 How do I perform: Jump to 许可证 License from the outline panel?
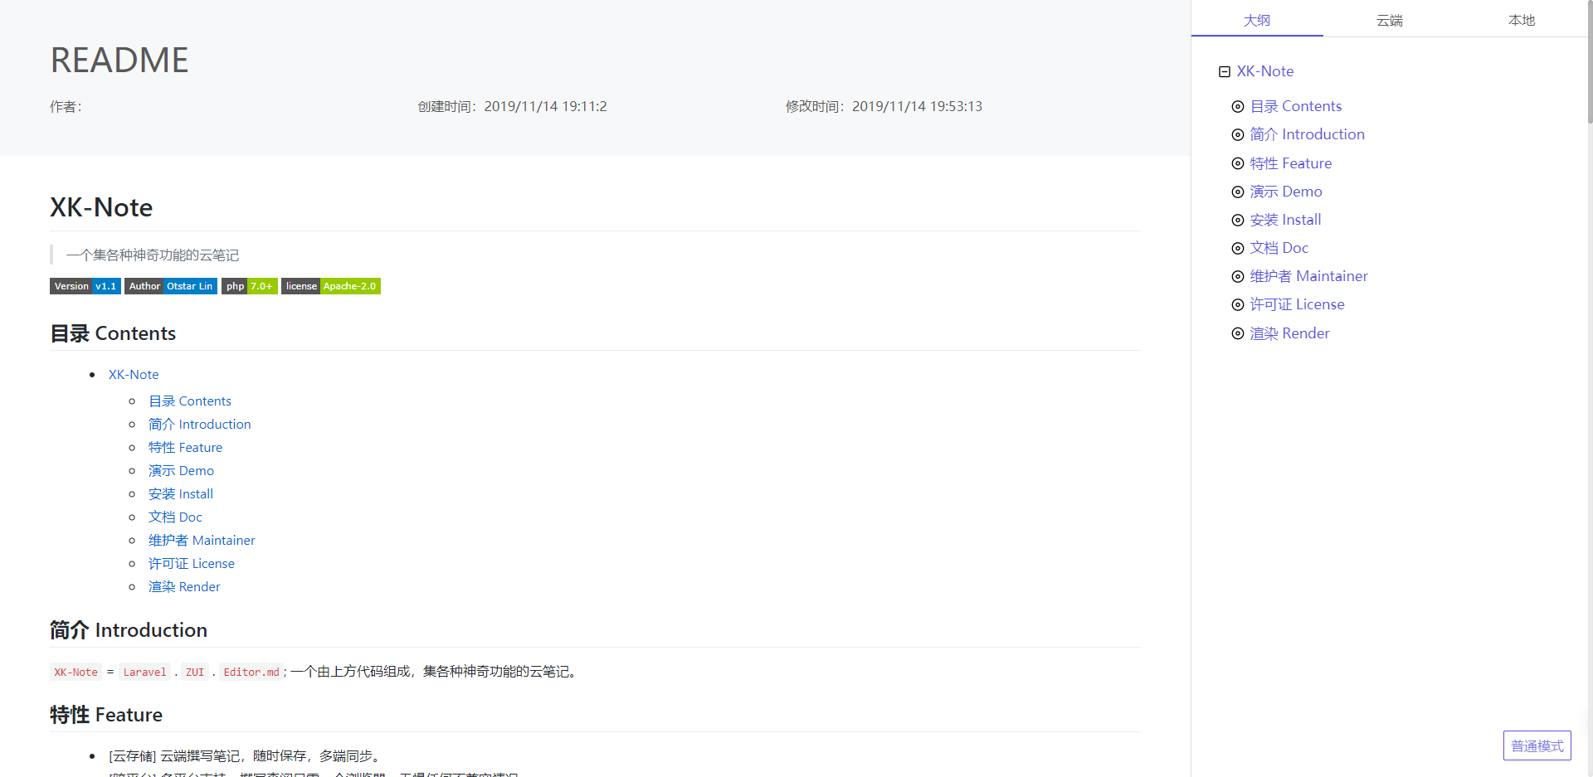[1297, 304]
